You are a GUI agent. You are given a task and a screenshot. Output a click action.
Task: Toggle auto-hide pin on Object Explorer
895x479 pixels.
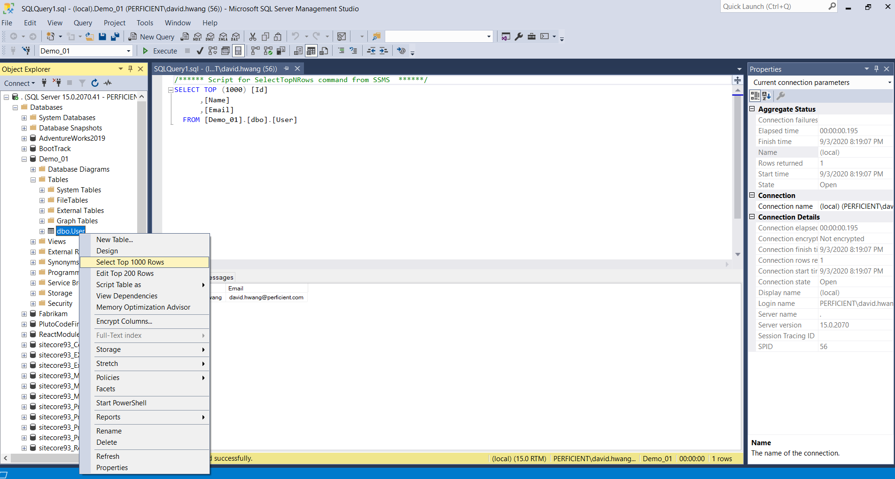pyautogui.click(x=130, y=69)
